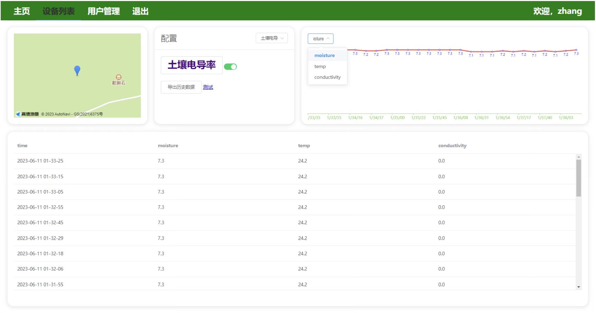Click the 歇脚石 landmark icon on map

click(x=119, y=77)
